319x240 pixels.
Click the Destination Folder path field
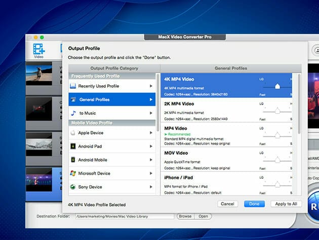tap(125, 216)
